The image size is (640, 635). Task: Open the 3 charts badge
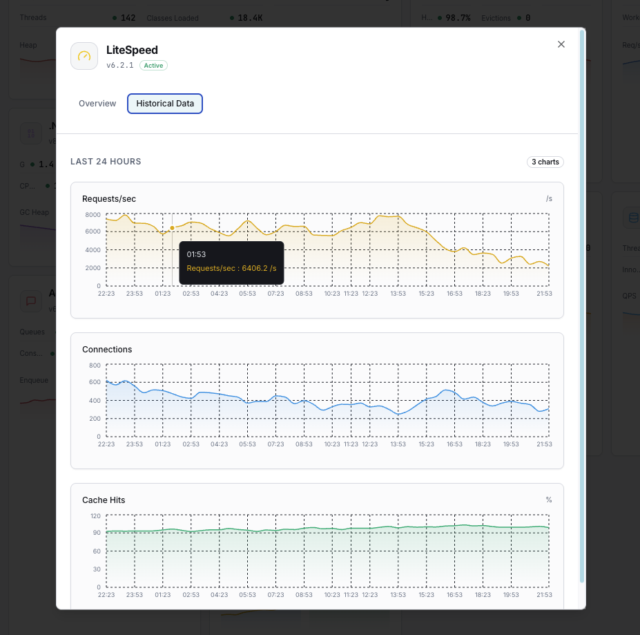coord(545,162)
